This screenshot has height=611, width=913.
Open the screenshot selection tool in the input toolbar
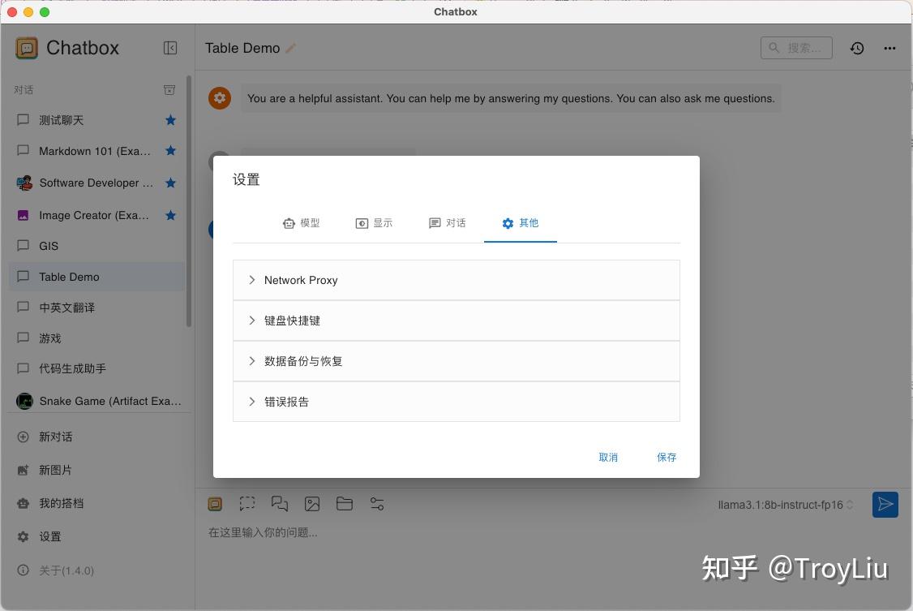[246, 504]
